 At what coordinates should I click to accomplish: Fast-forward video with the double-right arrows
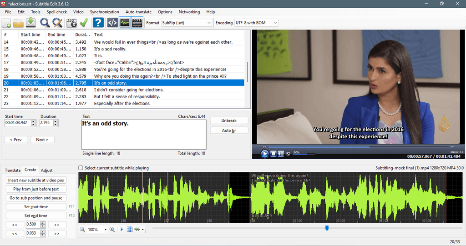tap(452, 147)
